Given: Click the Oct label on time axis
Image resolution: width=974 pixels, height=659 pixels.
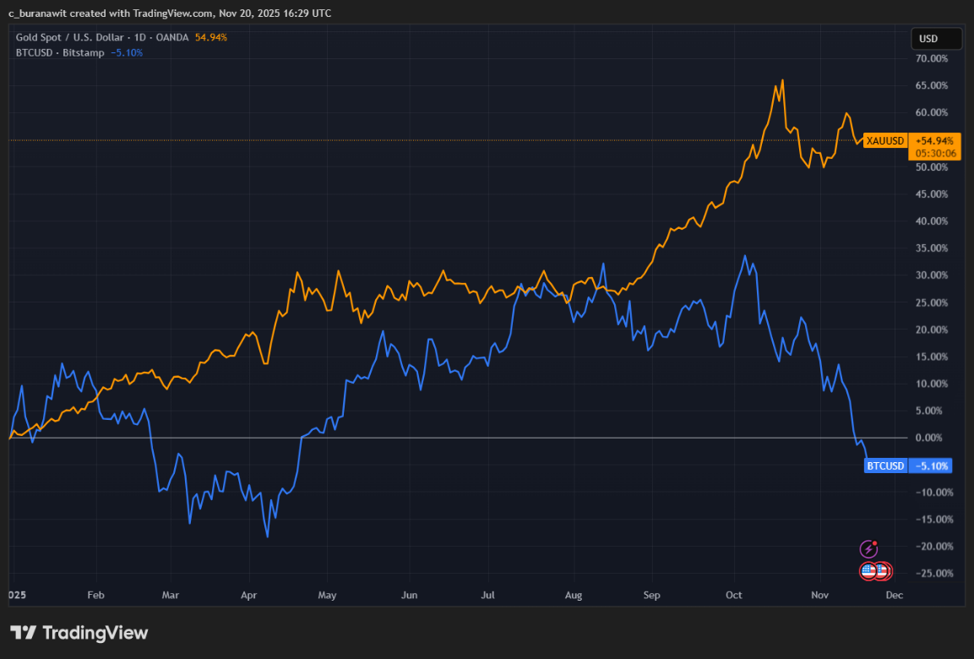Looking at the screenshot, I should coord(733,596).
